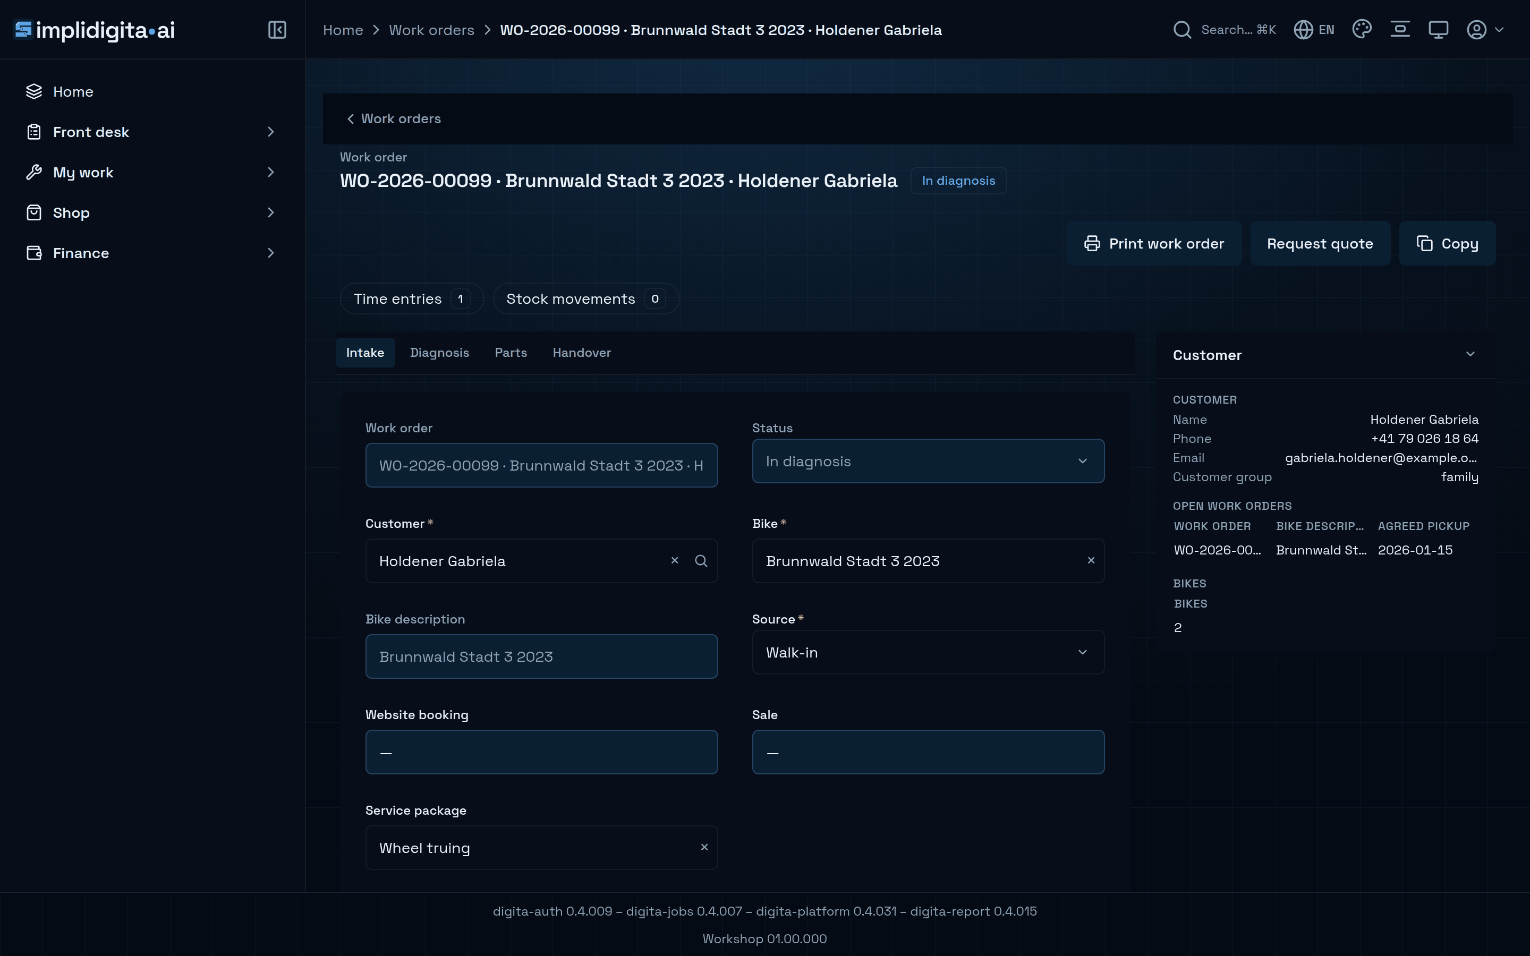Switch to the Intake tab
This screenshot has height=956, width=1530.
[x=365, y=353]
